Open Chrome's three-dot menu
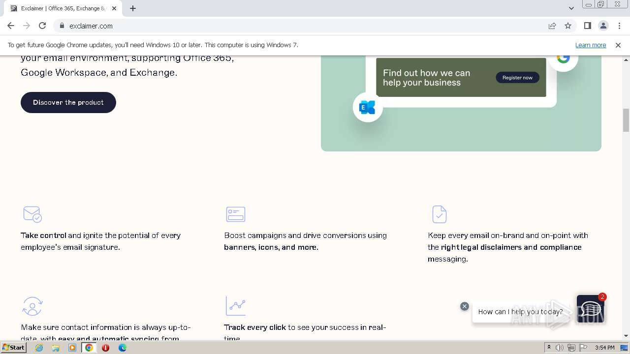630x354 pixels. (619, 26)
